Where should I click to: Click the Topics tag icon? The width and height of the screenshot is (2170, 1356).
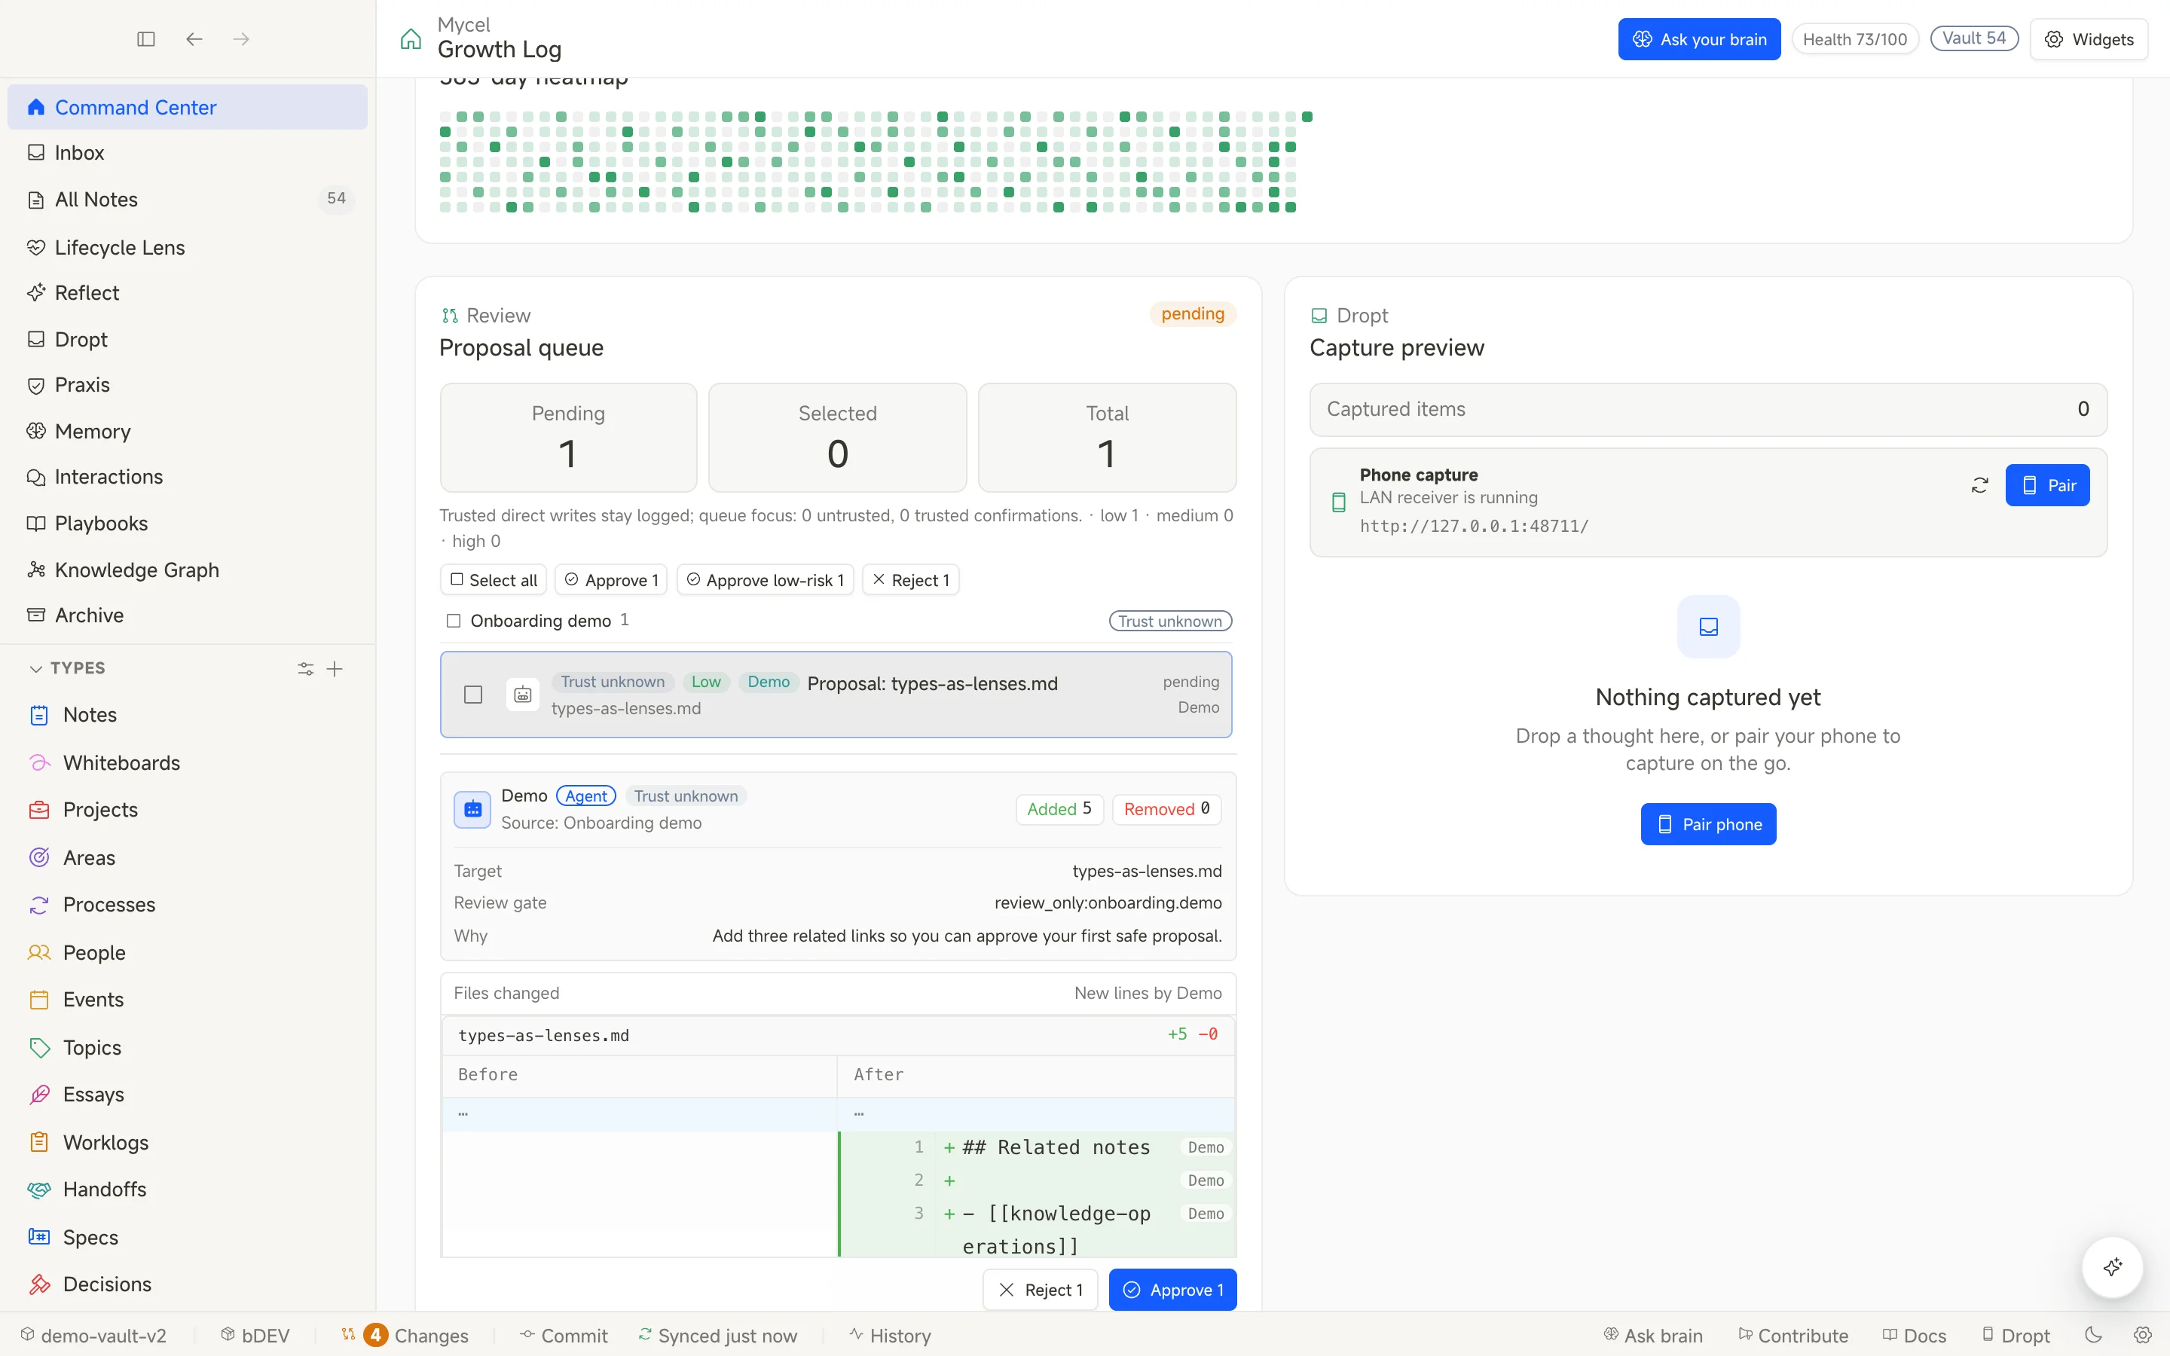click(39, 1047)
